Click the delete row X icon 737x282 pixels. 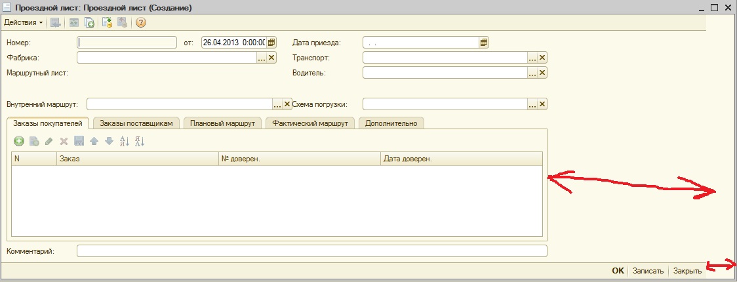click(x=64, y=141)
